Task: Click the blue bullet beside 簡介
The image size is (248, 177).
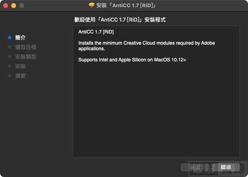Action: tap(10, 37)
